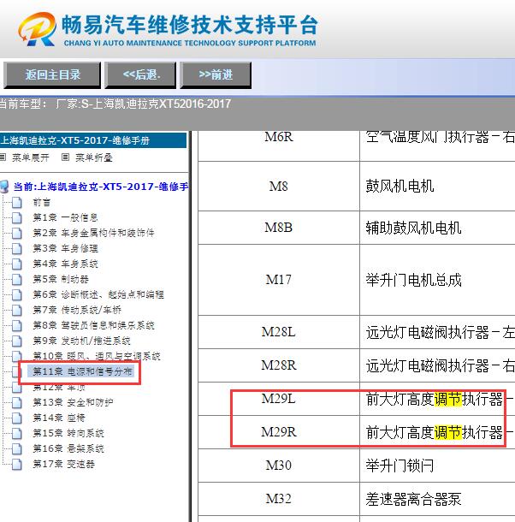Open 第8章 驾驶员信息和娱乐系统
515x522 pixels.
point(93,325)
